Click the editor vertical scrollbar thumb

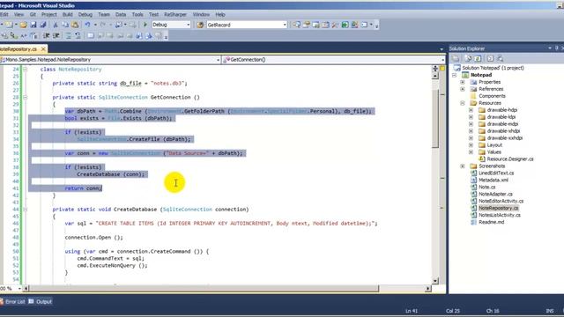(x=435, y=119)
